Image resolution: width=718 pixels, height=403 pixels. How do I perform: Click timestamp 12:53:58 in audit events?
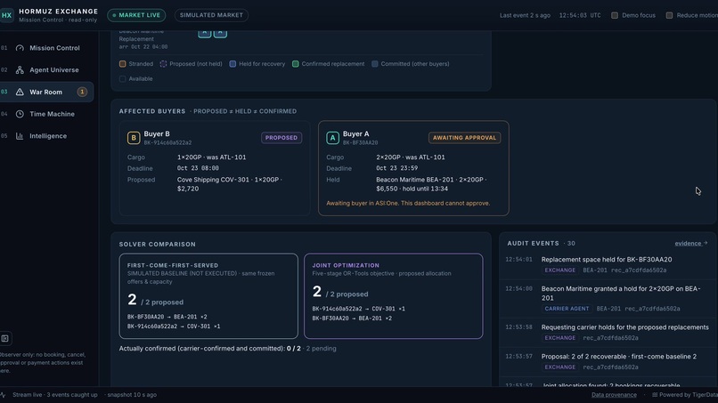pos(518,327)
